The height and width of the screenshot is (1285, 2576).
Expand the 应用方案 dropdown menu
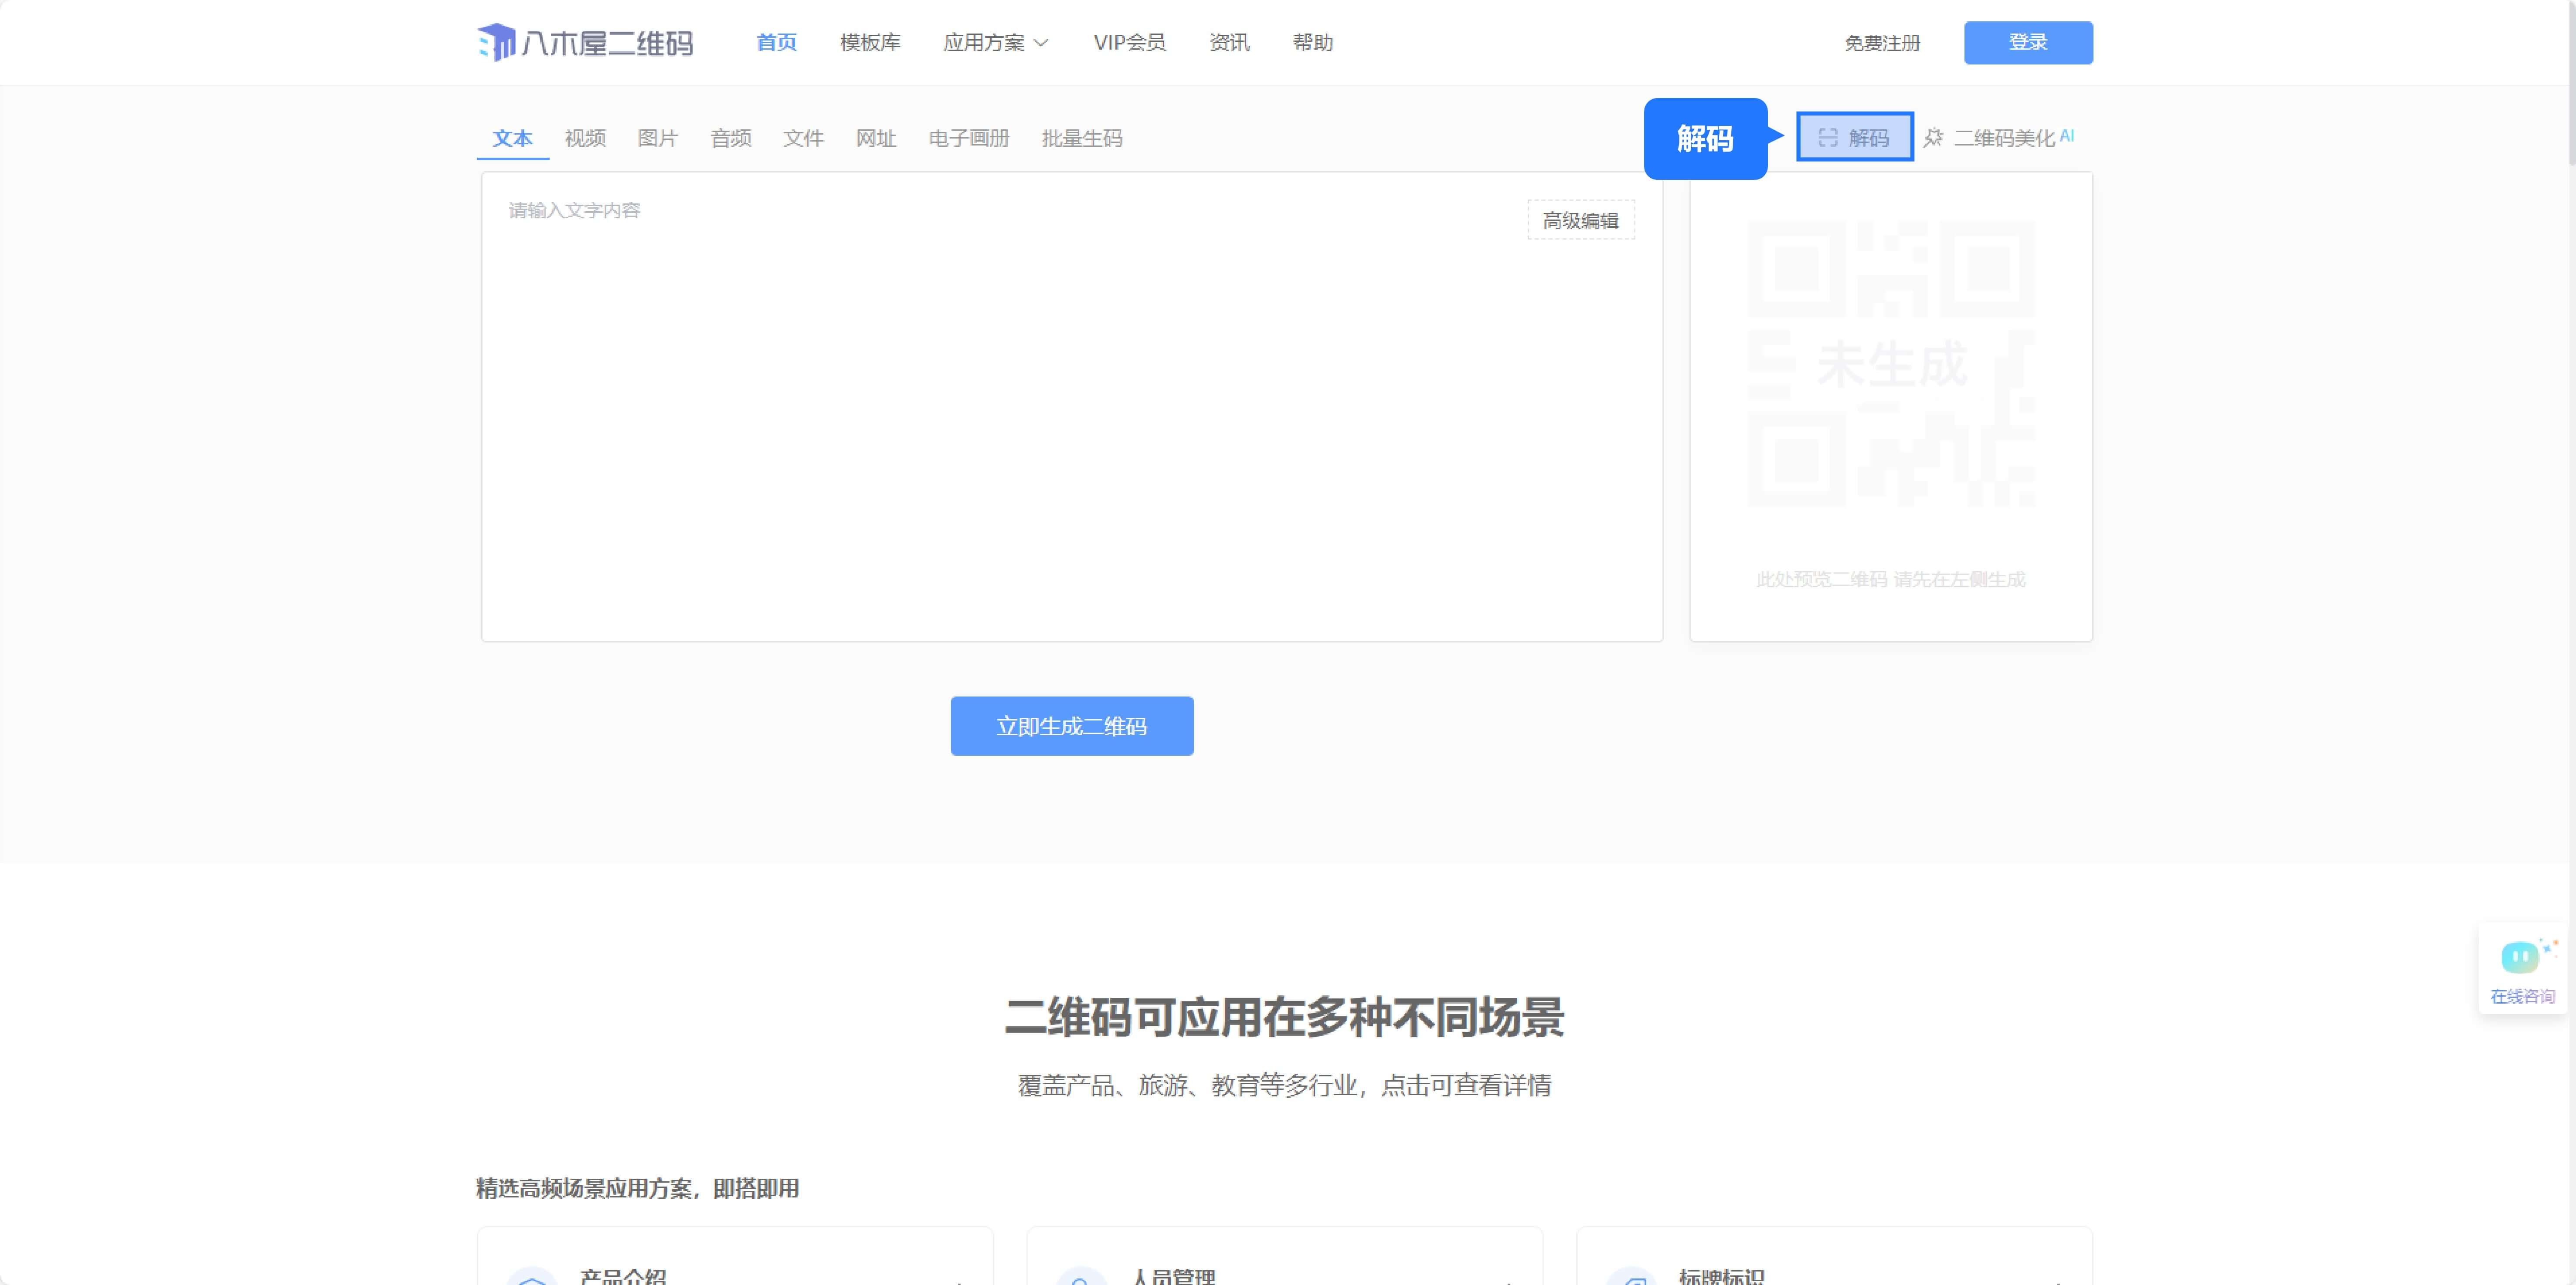[996, 43]
